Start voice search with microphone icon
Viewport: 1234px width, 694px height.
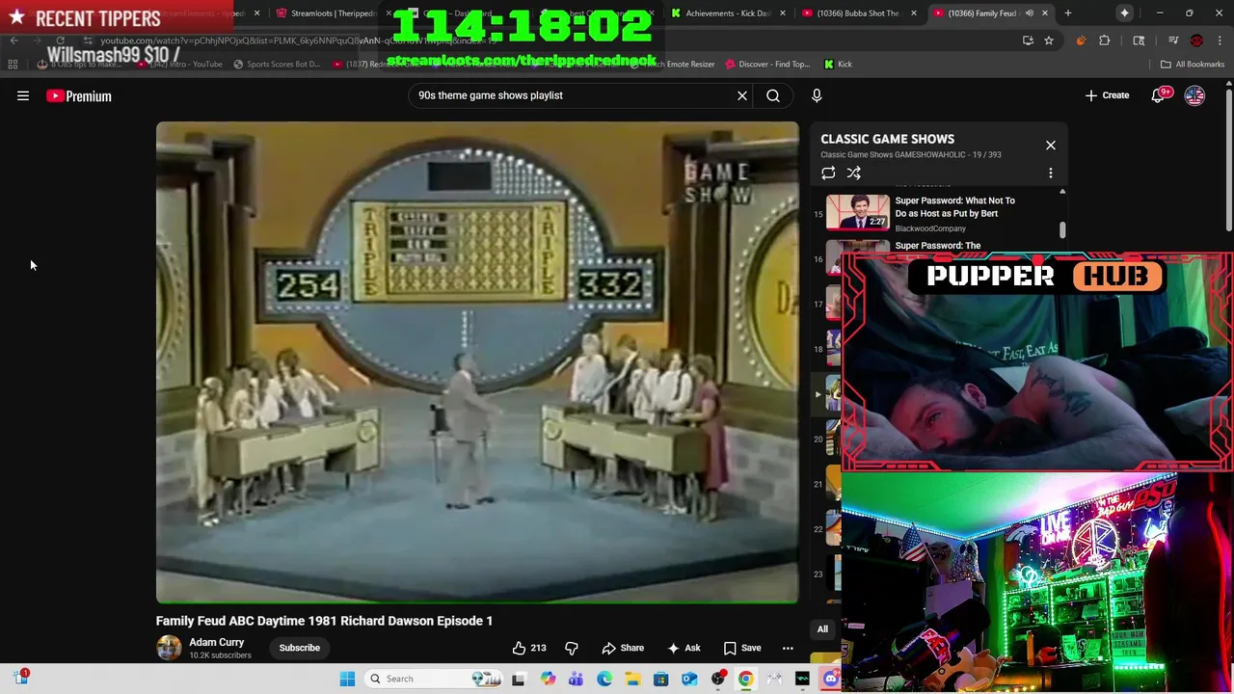click(817, 95)
